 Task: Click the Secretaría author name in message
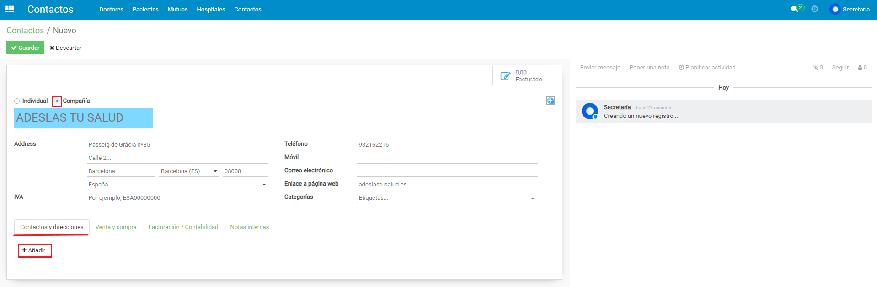tap(617, 107)
